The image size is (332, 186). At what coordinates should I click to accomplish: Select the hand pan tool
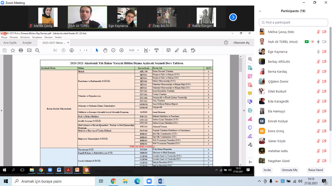(x=105, y=50)
